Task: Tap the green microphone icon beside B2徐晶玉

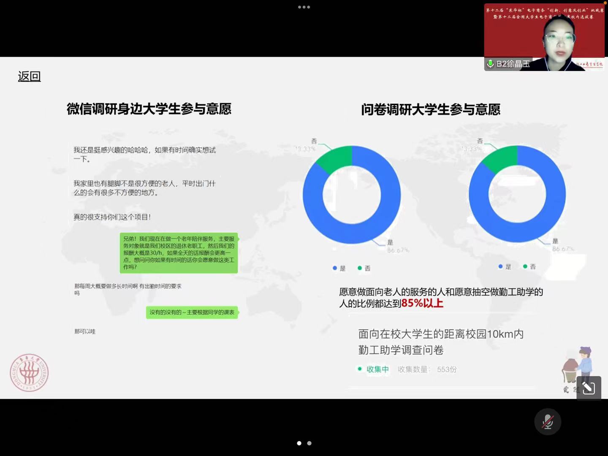Action: pyautogui.click(x=490, y=64)
